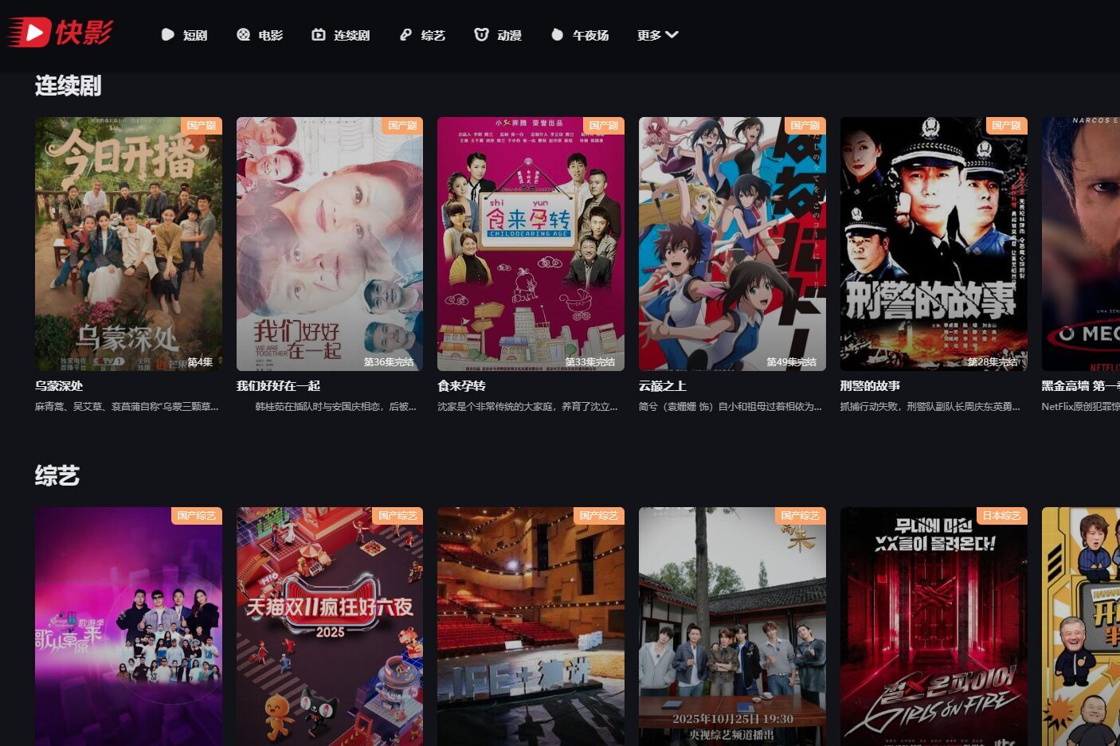
Task: Select the Girls on Fire poster
Action: (x=934, y=626)
